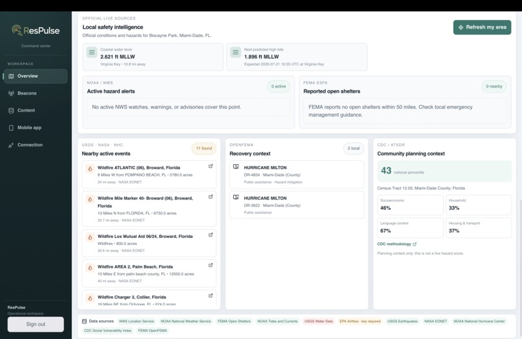This screenshot has width=522, height=339.
Task: Click the Household 33% tile
Action: pyautogui.click(x=479, y=205)
